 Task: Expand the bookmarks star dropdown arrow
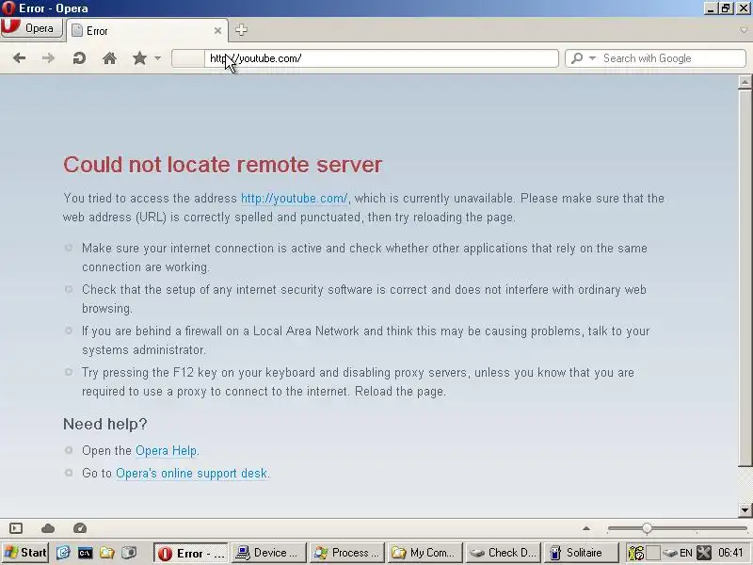click(157, 58)
